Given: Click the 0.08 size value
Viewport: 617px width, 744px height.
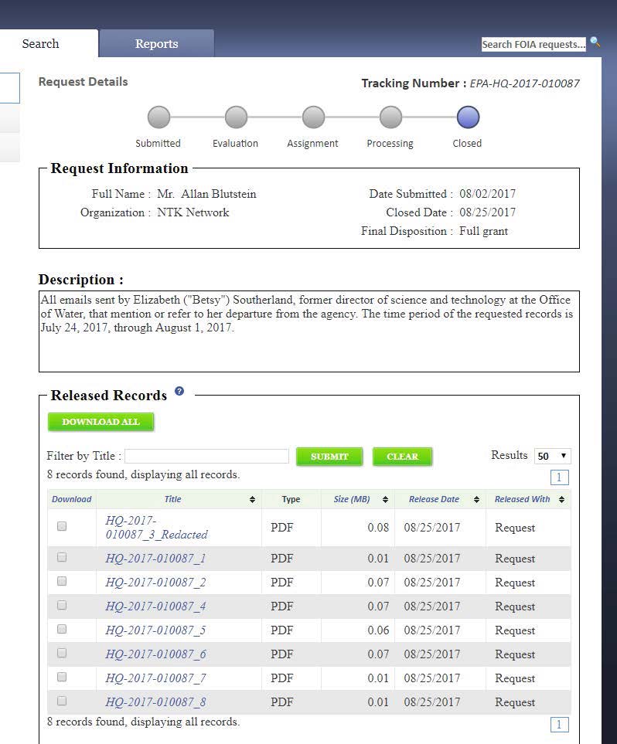Looking at the screenshot, I should pos(378,528).
